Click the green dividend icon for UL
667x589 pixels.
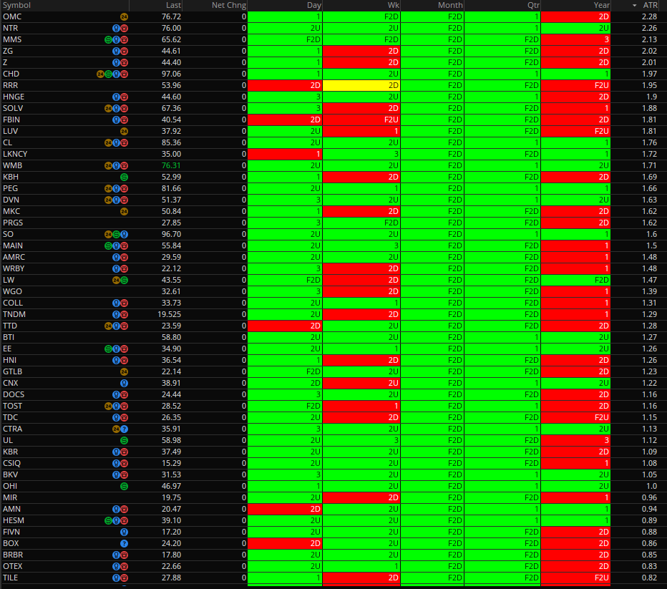point(124,441)
